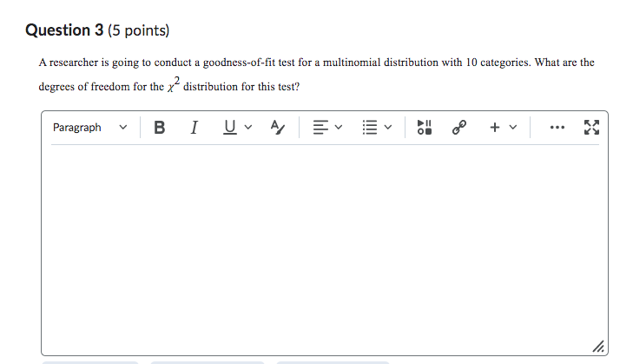Click the Question 3 heading
The height and width of the screenshot is (364, 633).
[64, 30]
